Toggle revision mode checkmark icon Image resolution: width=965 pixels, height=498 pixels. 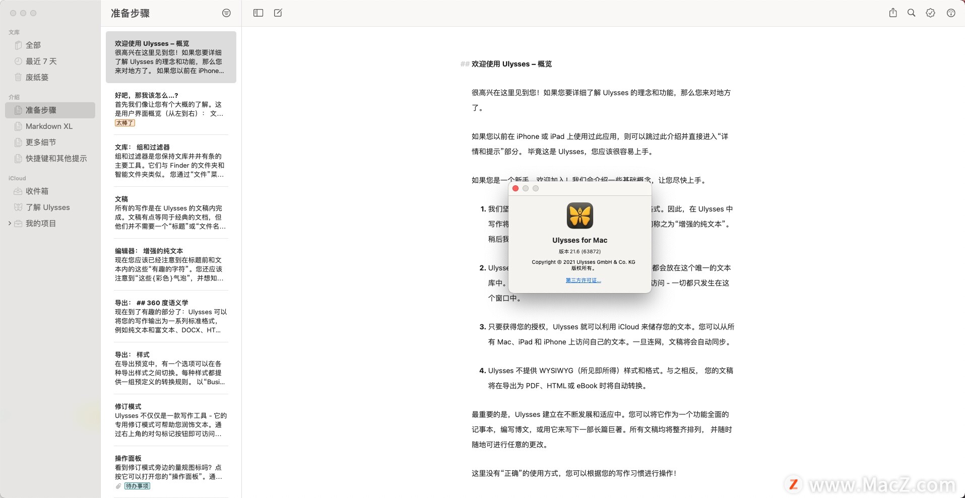point(931,13)
